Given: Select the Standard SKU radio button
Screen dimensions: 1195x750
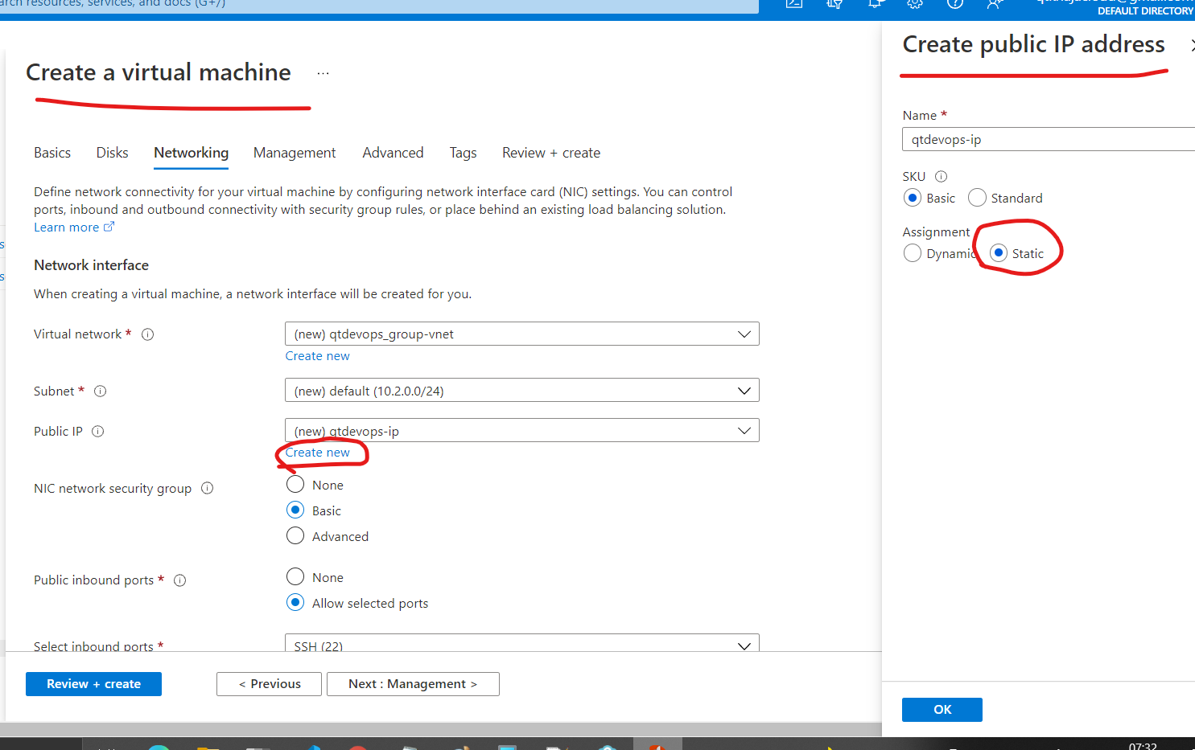Looking at the screenshot, I should [x=977, y=198].
